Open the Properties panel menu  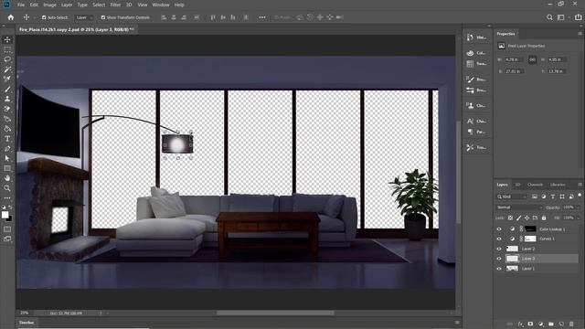pyautogui.click(x=580, y=34)
